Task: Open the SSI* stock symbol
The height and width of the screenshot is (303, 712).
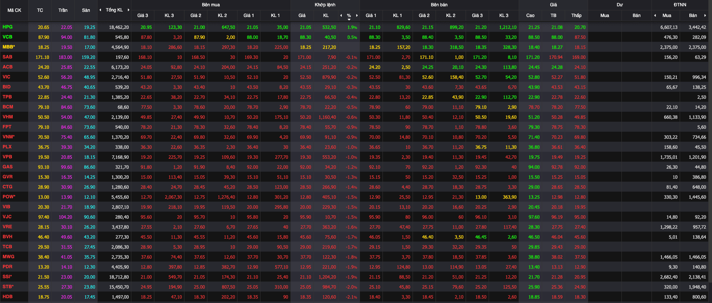Action: (x=7, y=277)
